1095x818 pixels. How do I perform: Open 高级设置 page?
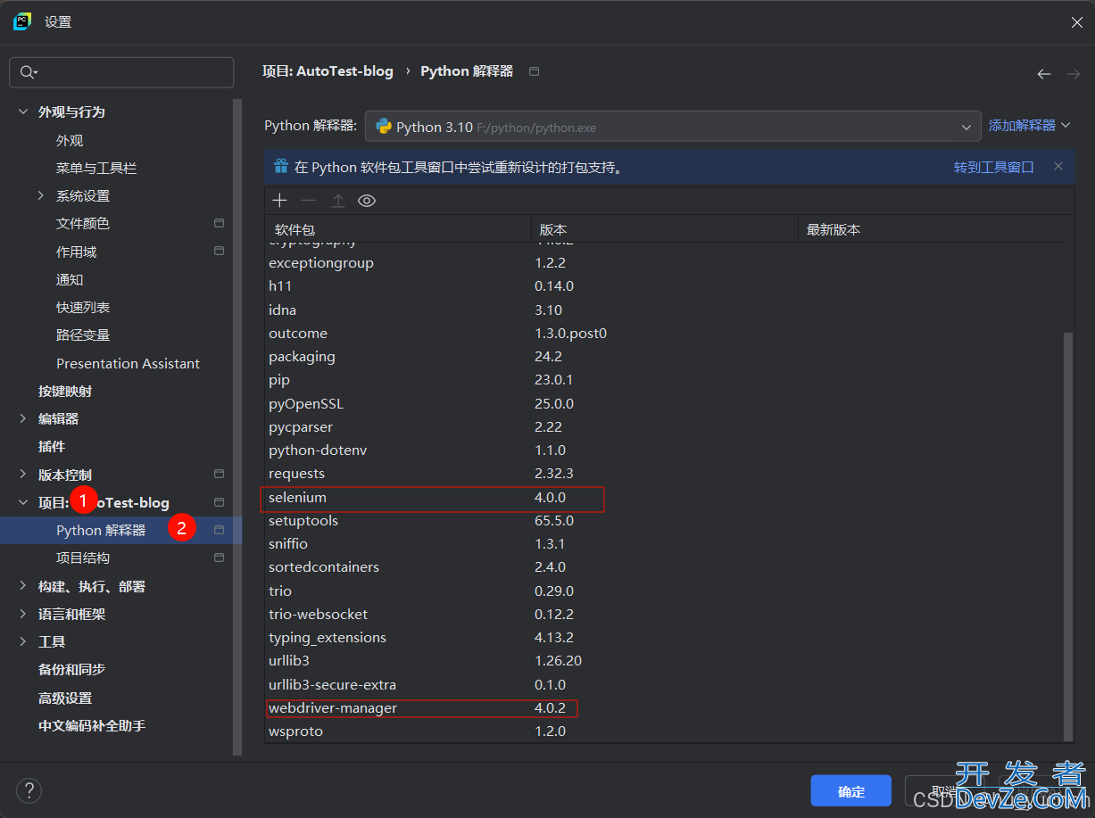point(65,698)
